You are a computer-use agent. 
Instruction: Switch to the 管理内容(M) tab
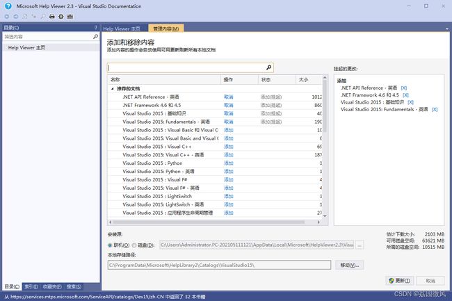click(166, 29)
